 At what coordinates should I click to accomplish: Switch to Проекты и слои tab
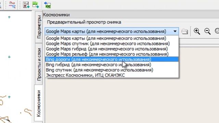click(39, 64)
